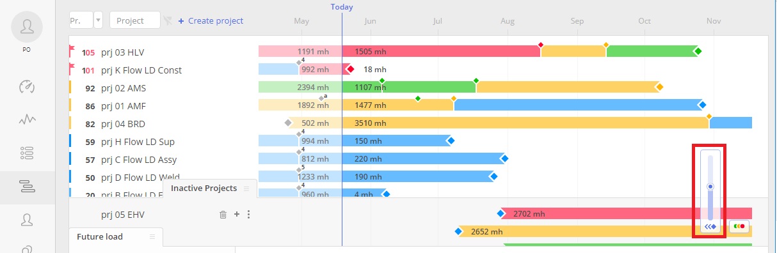
Task: Open the three-dot menu for prj 05 EHV
Action: pyautogui.click(x=248, y=215)
